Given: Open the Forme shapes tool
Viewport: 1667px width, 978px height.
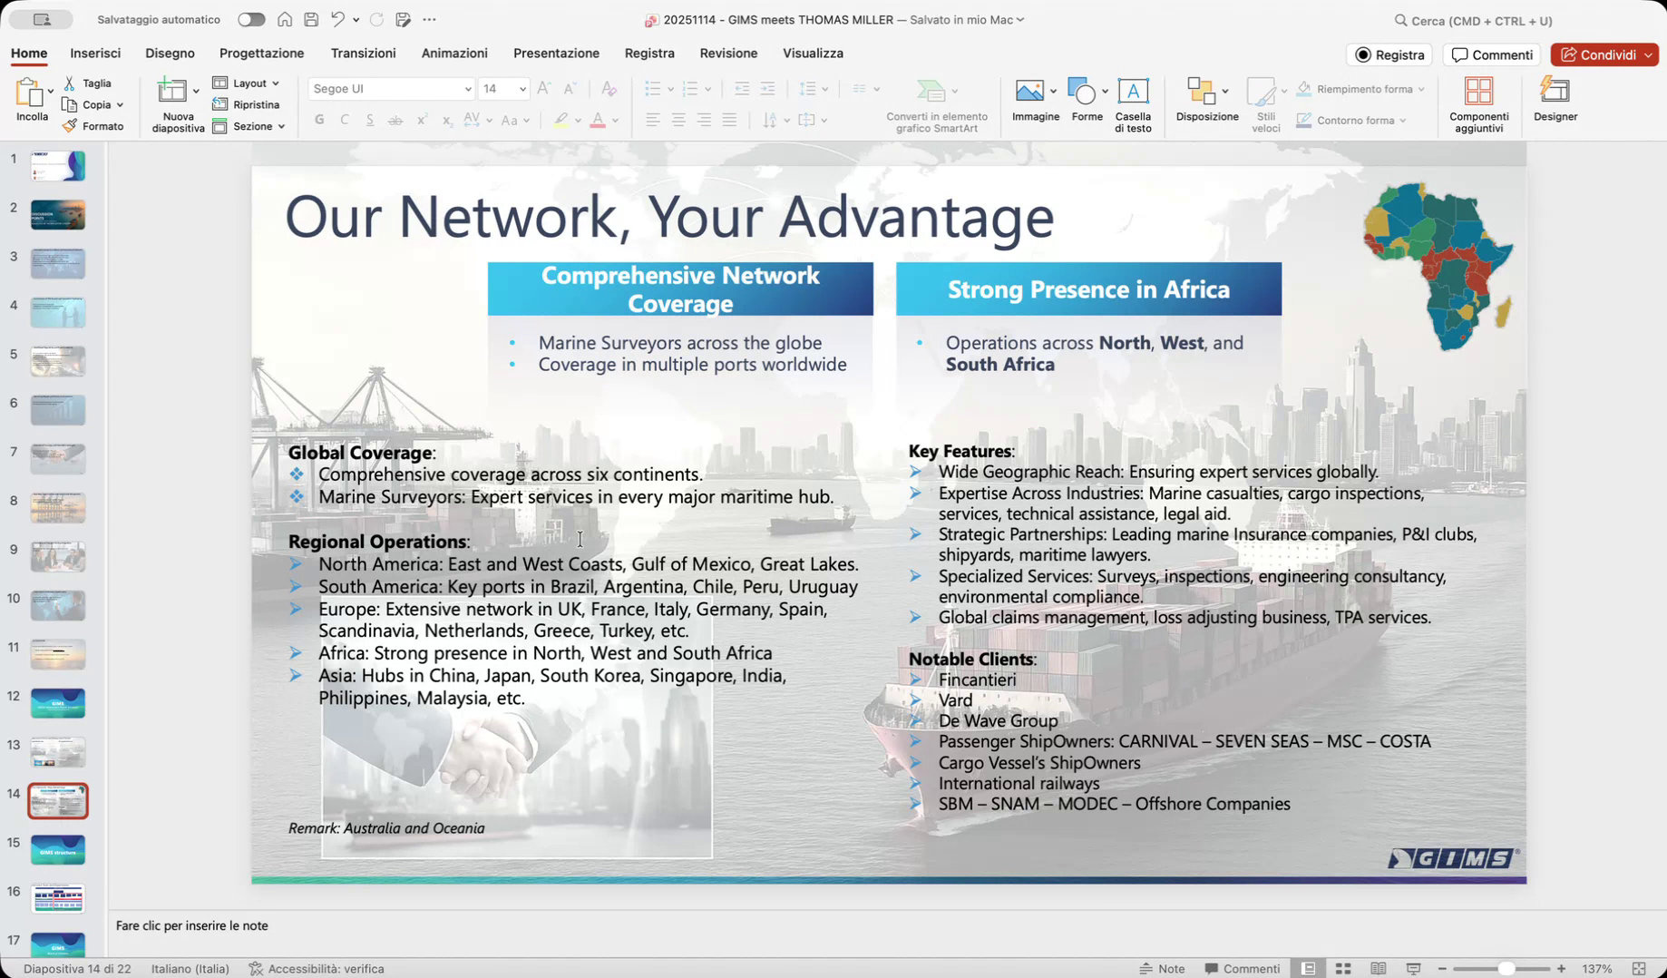Looking at the screenshot, I should 1081,92.
